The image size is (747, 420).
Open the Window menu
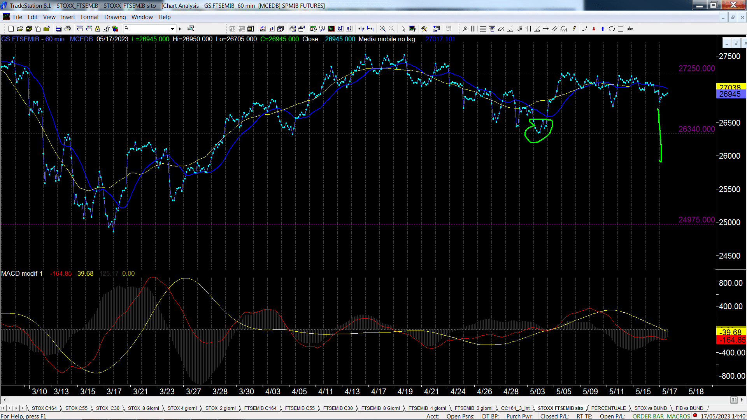(142, 17)
